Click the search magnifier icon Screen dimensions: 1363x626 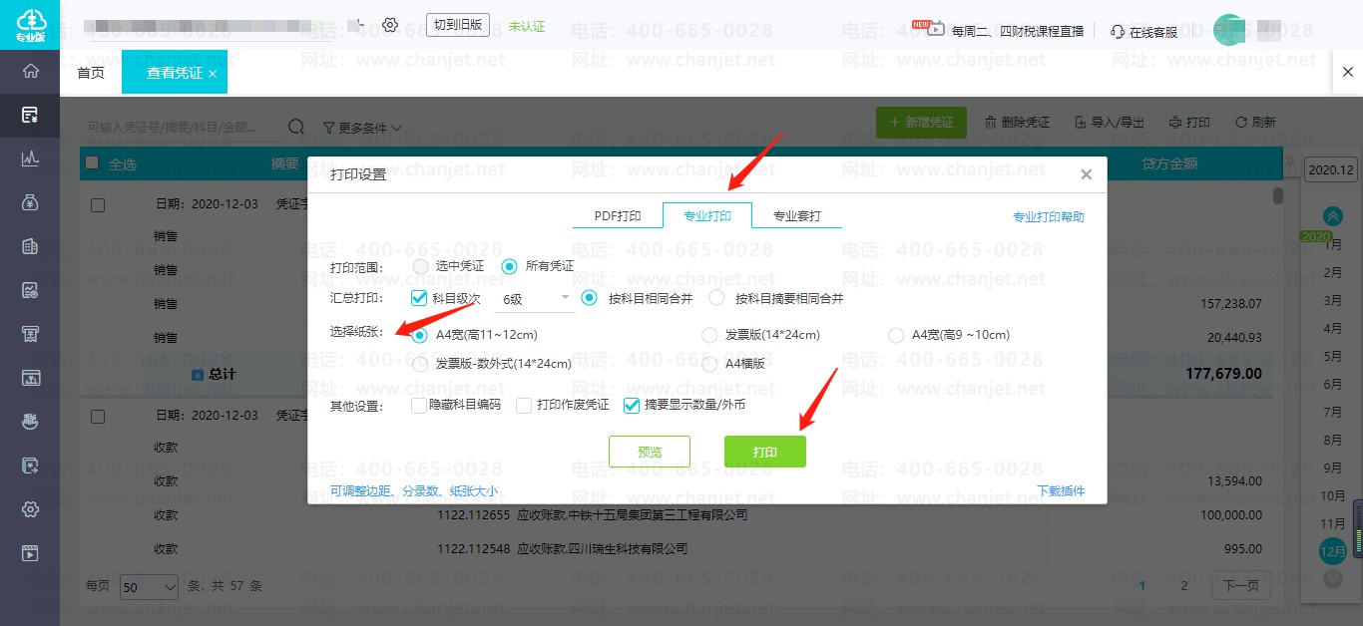pyautogui.click(x=296, y=127)
